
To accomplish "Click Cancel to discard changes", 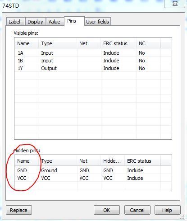I will (x=137, y=210).
